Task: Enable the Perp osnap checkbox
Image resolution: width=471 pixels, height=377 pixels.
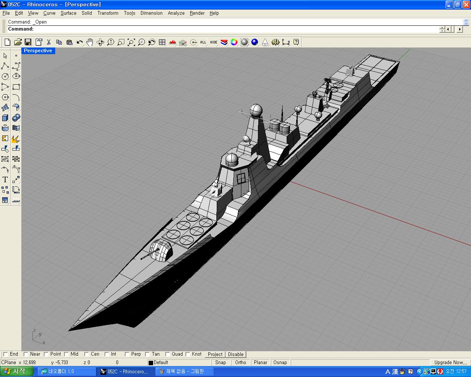Action: click(127, 354)
